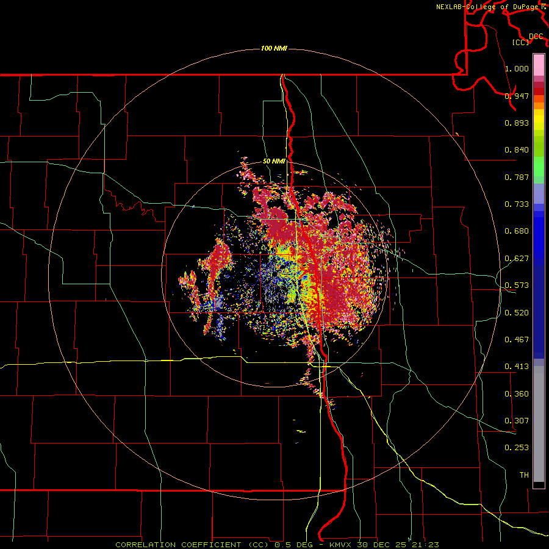This screenshot has width=549, height=549.
Task: Click the [CC] product label near the scale
Action: 521,42
